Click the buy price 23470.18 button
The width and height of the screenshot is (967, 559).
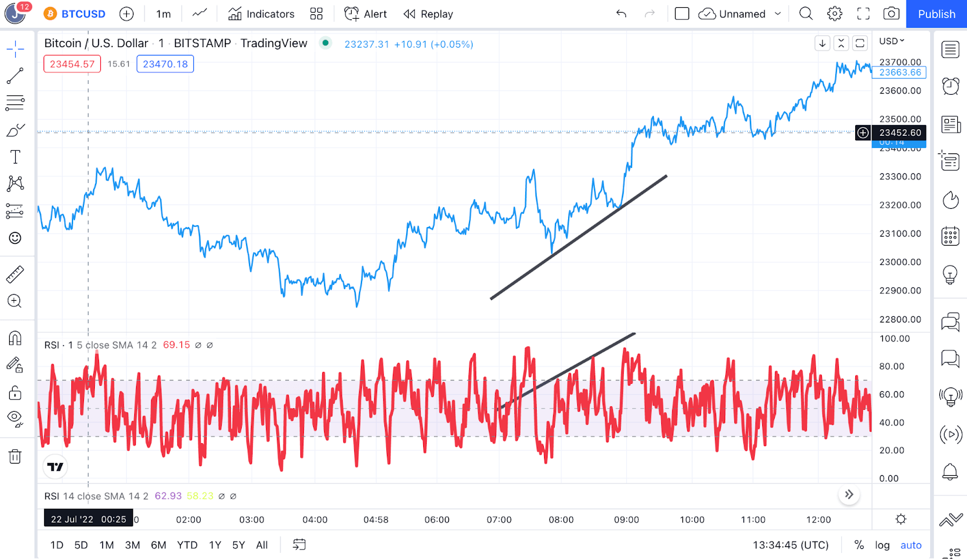pyautogui.click(x=165, y=64)
